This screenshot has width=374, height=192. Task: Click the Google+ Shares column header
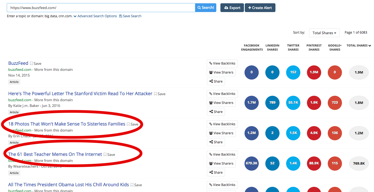[335, 48]
